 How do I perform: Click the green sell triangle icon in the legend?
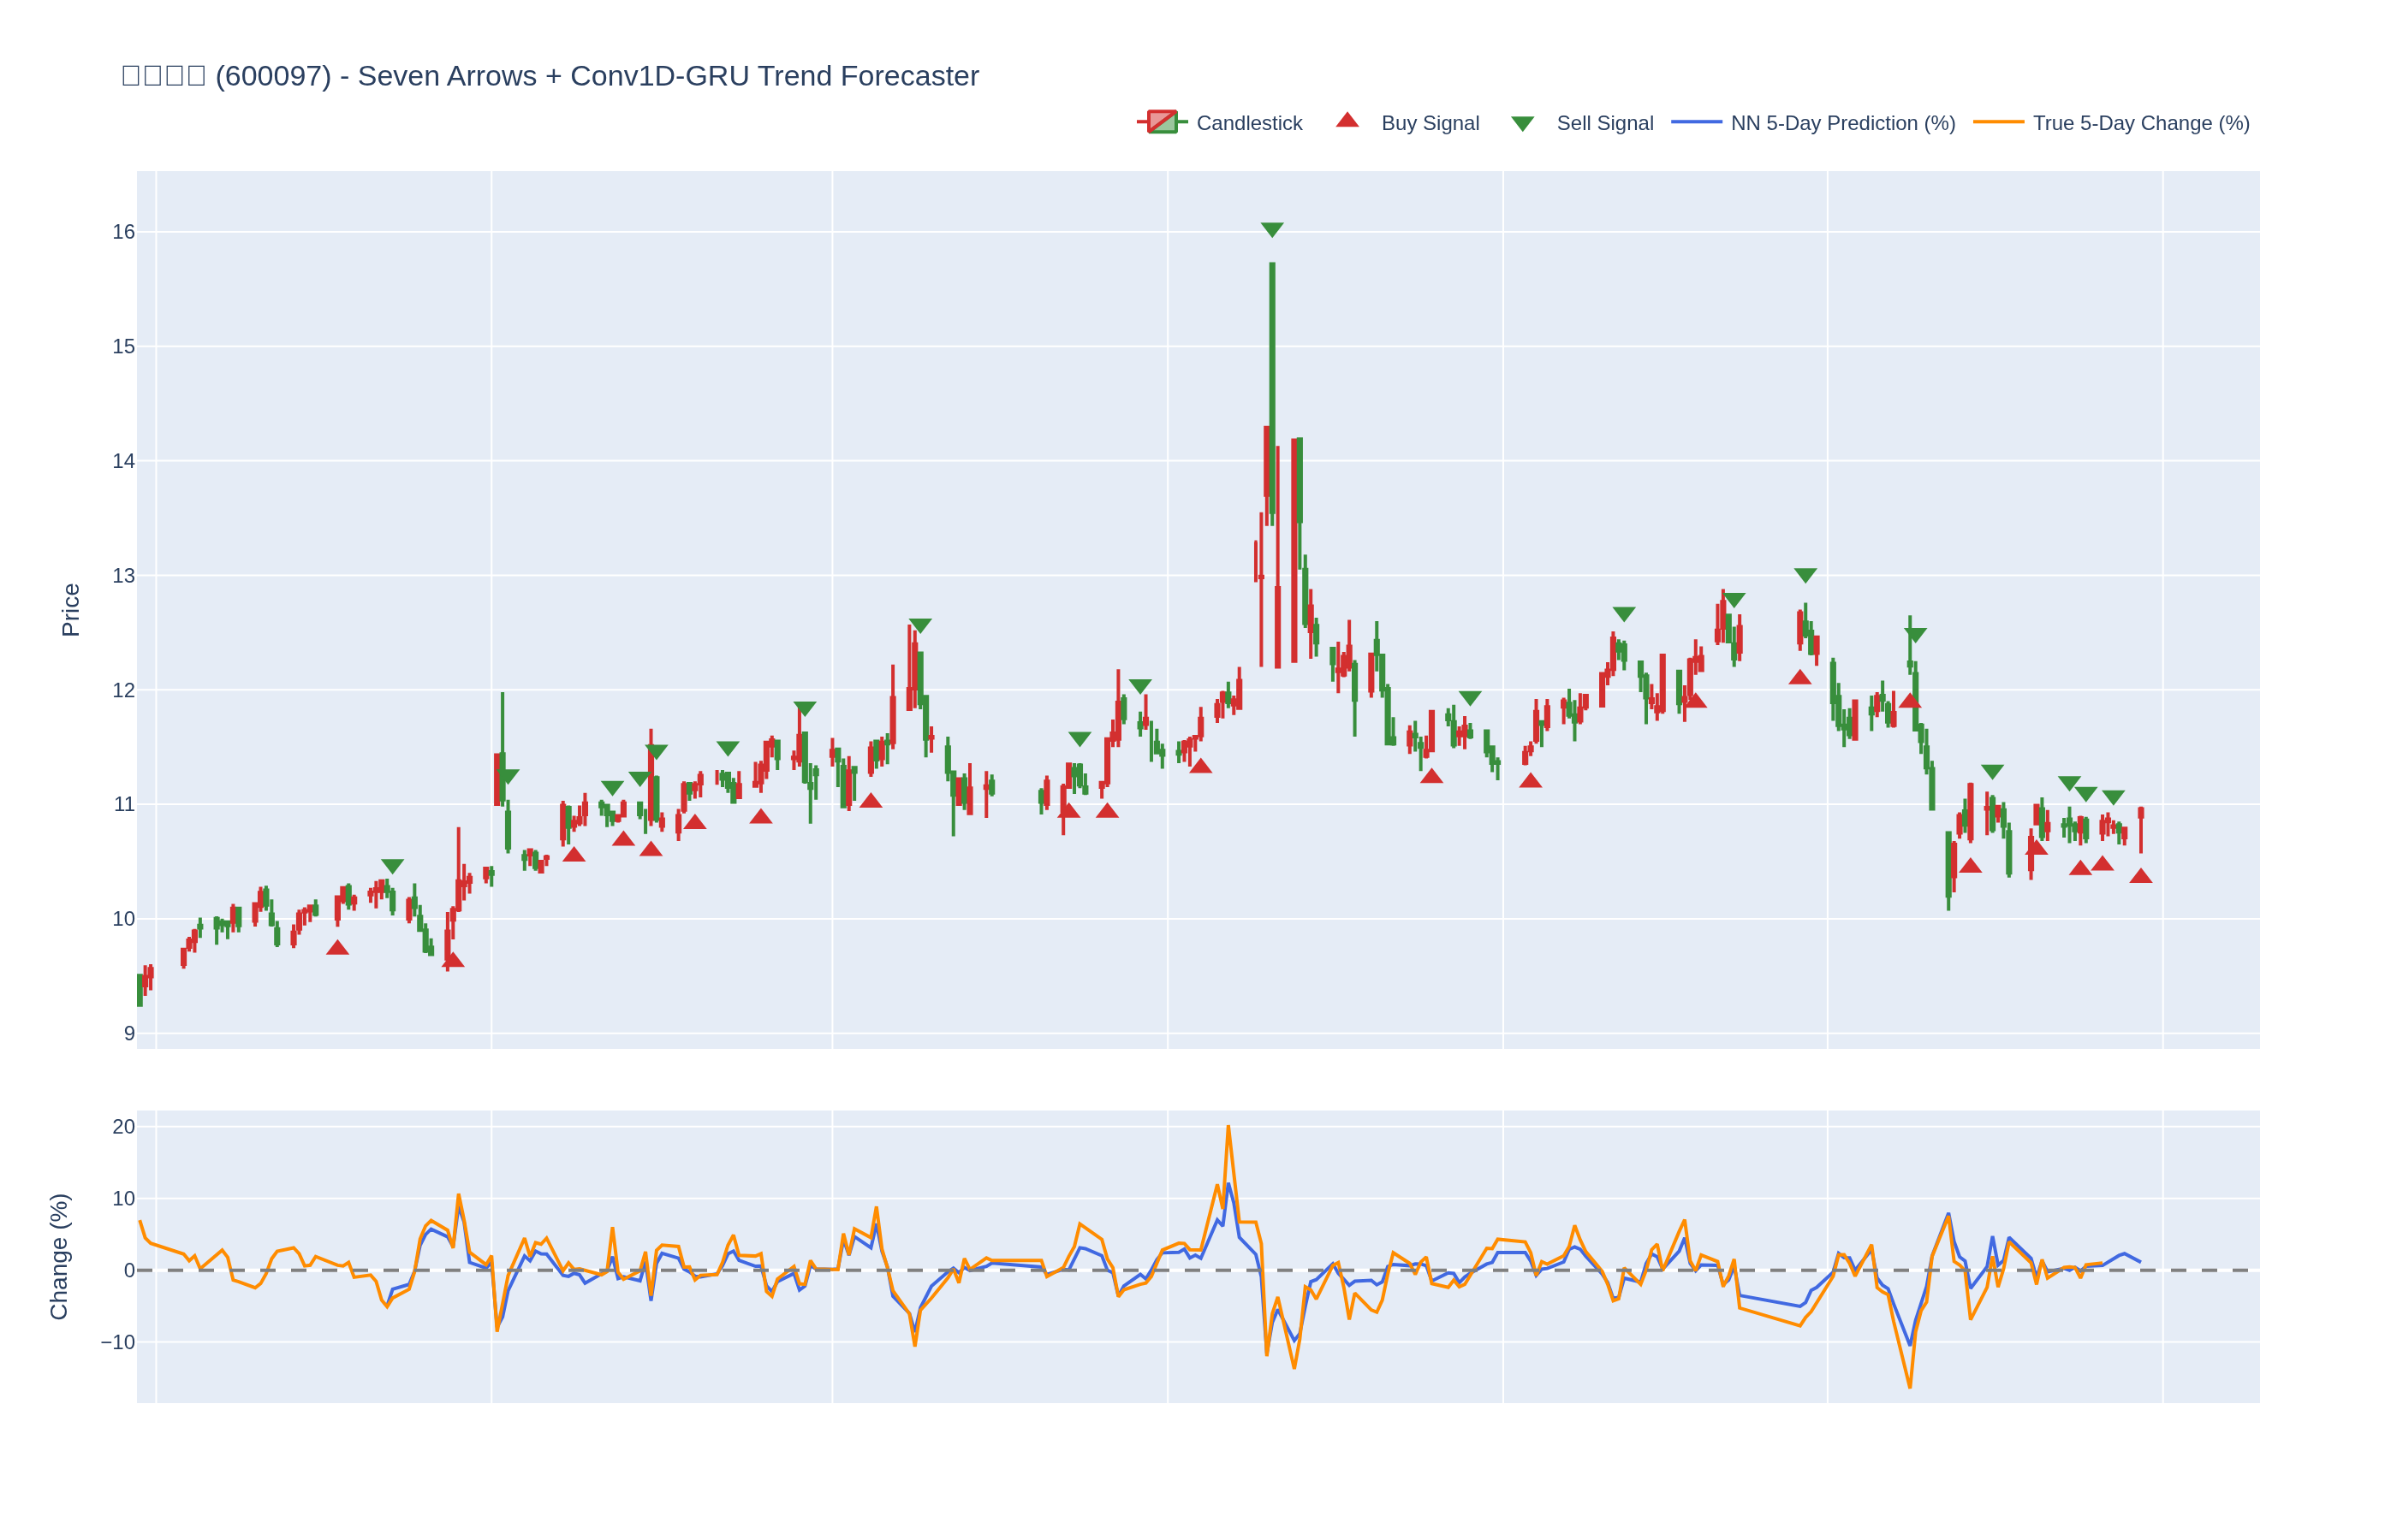coord(1521,124)
